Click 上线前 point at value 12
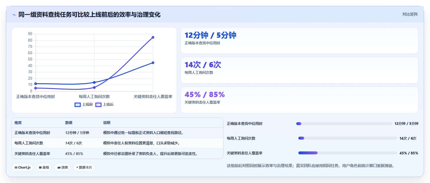Screen dimensions: 430x183 click(36, 84)
